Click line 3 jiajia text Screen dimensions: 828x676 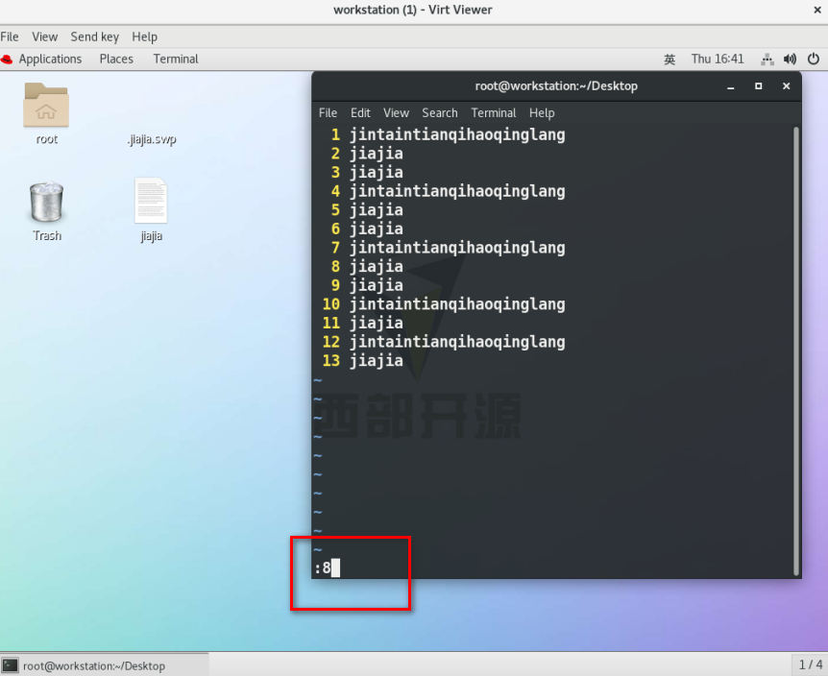coord(376,173)
